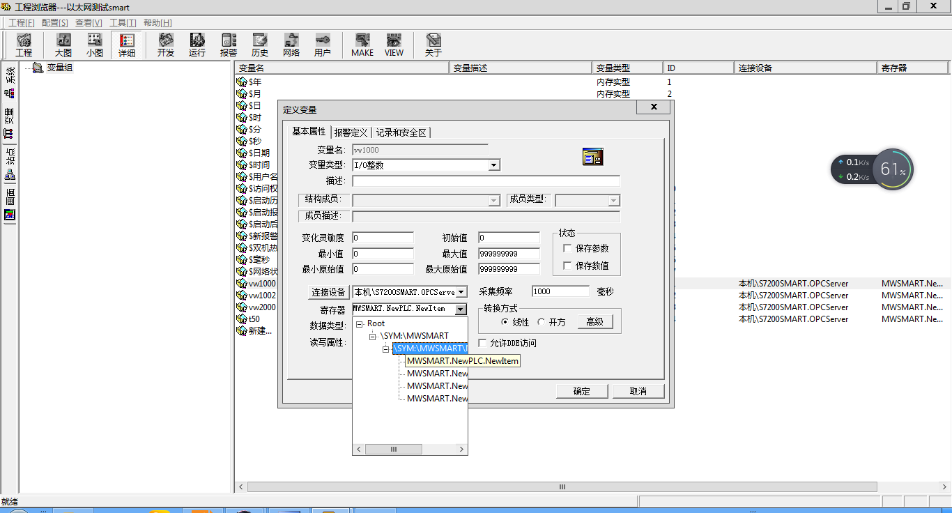Image resolution: width=952 pixels, height=513 pixels.
Task: Click the 工程 toolbar icon
Action: [x=24, y=45]
